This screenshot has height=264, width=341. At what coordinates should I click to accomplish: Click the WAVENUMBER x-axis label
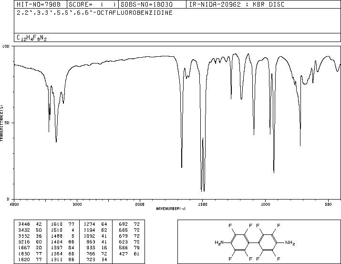click(171, 209)
